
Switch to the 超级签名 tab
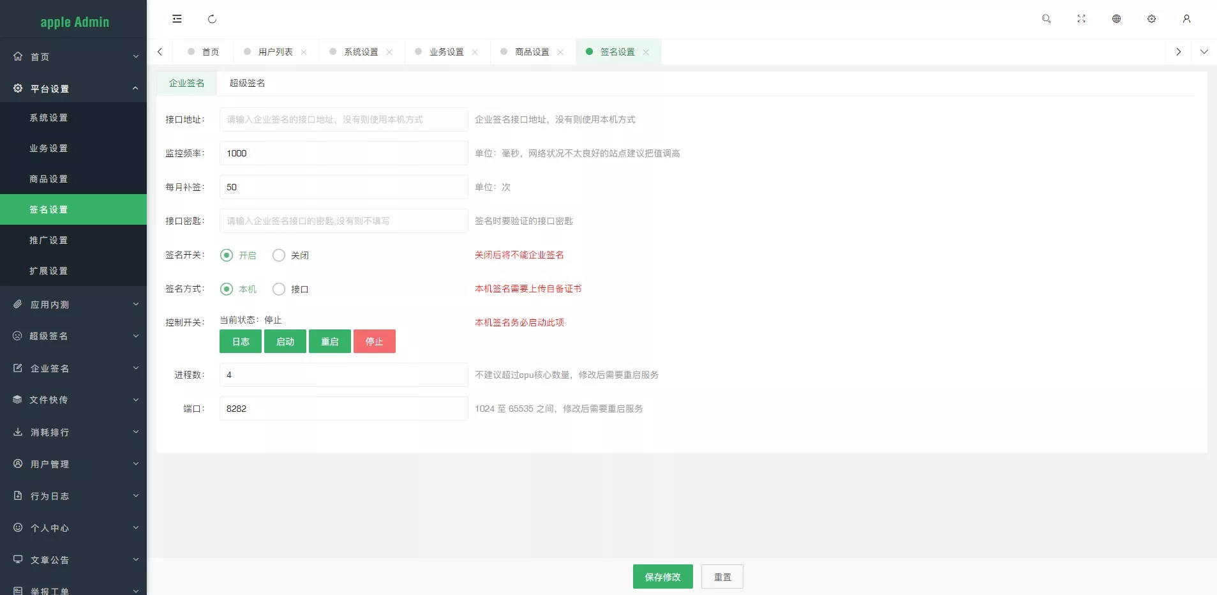[247, 83]
